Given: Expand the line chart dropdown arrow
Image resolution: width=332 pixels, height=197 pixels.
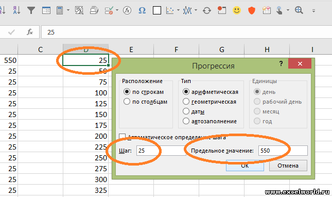Looking at the screenshot, I should (196, 10).
